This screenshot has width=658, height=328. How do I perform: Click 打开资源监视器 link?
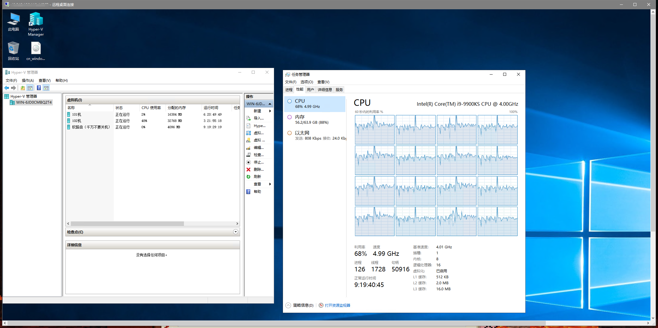337,306
